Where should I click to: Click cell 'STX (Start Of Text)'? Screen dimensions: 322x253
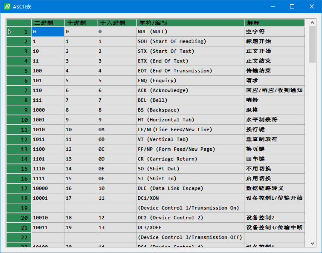click(x=190, y=51)
